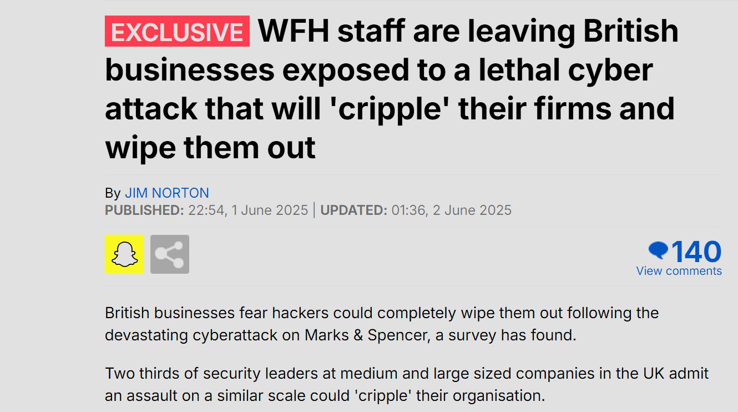738x412 pixels.
Task: Click the paragraph starting 'British businesses fear hackers'
Action: pyautogui.click(x=382, y=324)
